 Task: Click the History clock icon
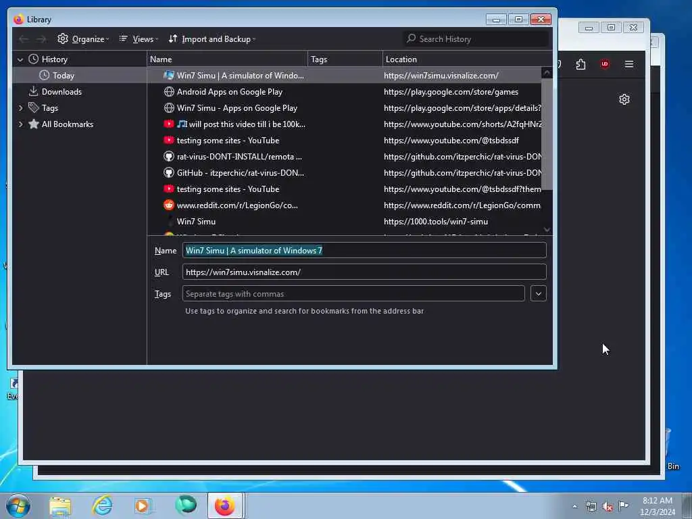point(34,59)
